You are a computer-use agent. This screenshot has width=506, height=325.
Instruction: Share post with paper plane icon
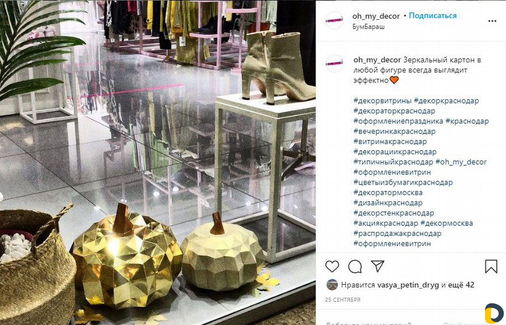point(378,266)
